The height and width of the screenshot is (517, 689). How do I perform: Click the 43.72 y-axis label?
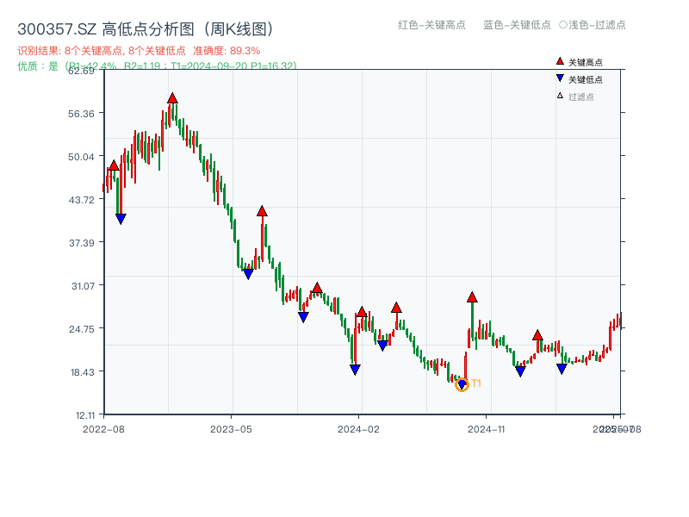pos(81,200)
